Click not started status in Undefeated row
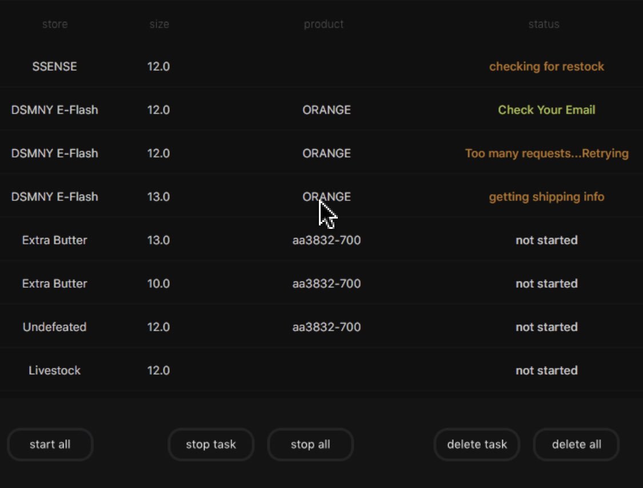The width and height of the screenshot is (643, 488). (x=546, y=327)
